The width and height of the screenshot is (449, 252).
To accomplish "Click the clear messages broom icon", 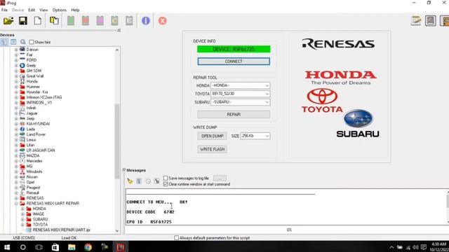I will (130, 181).
